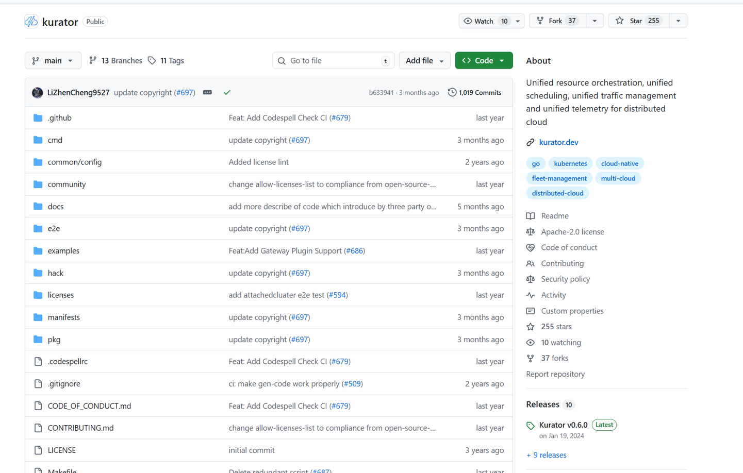Click the tag icon beside Kurator v0.6.0

[x=531, y=426]
